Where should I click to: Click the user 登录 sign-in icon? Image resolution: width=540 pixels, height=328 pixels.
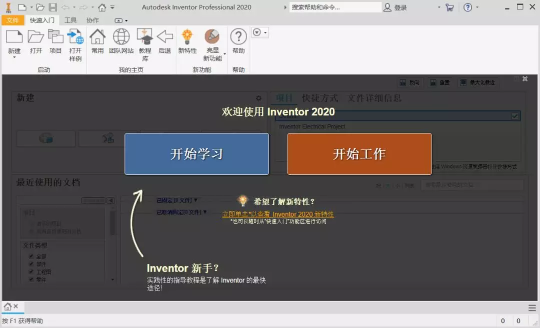point(387,7)
